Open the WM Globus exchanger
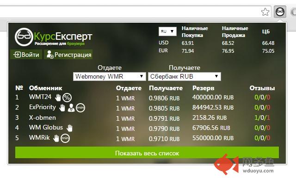 (x=46, y=128)
